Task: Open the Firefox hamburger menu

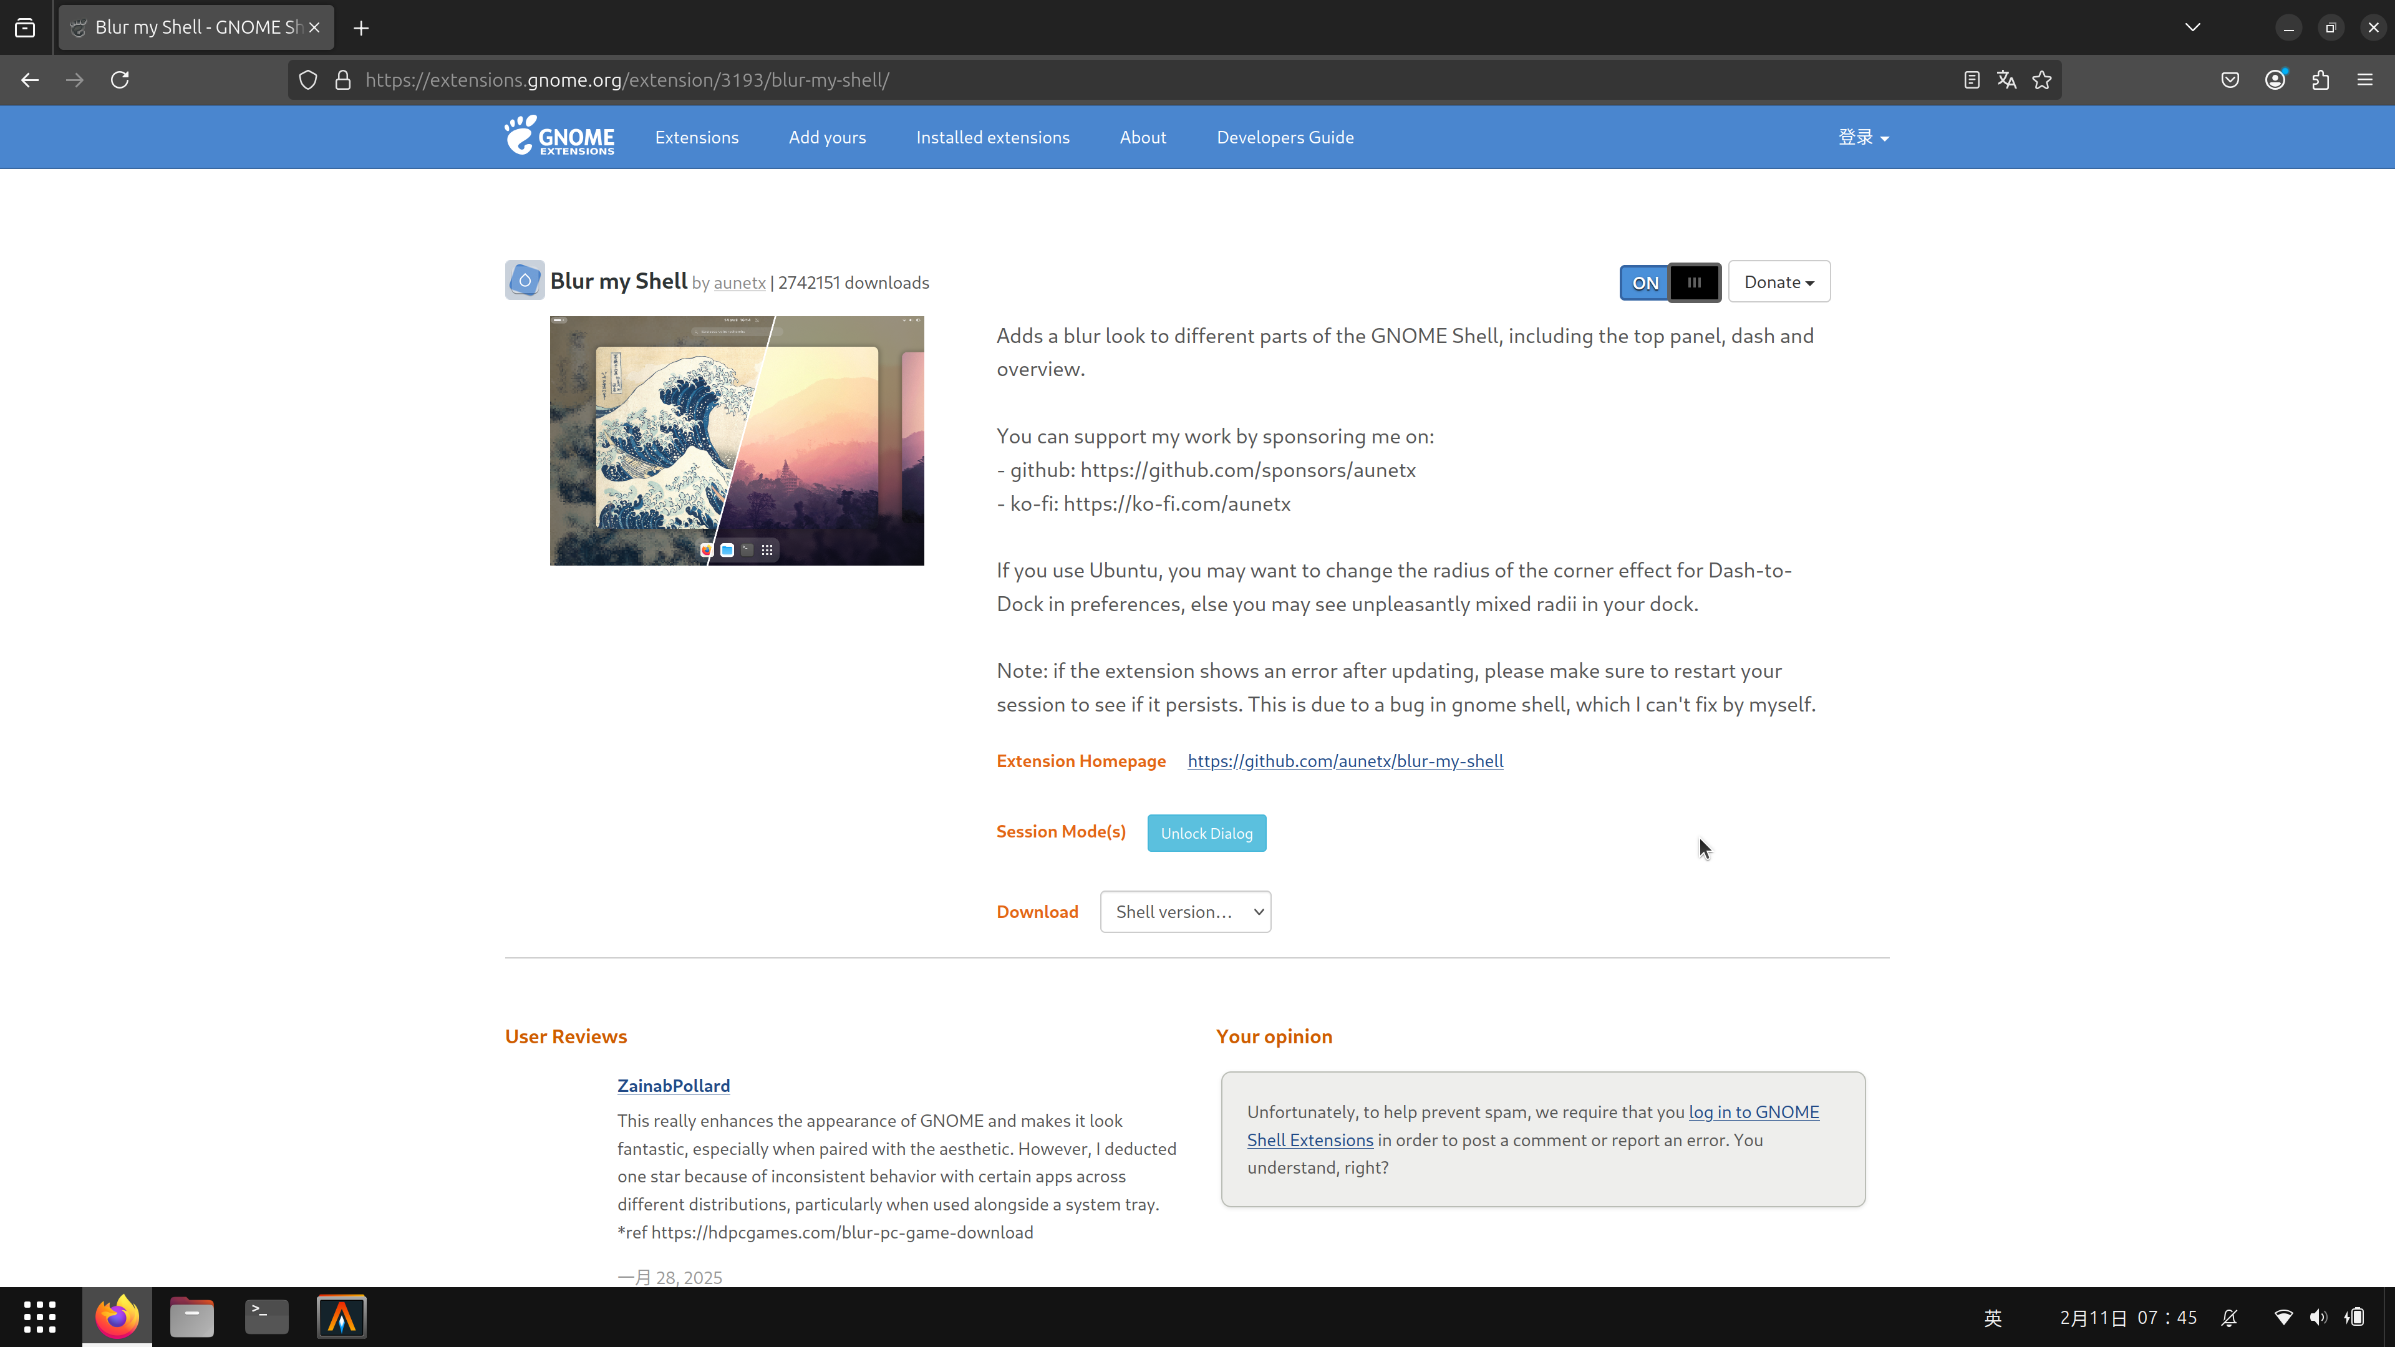Action: click(x=2365, y=80)
